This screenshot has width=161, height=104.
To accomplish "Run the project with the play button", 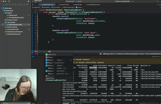I will click(29, 1).
